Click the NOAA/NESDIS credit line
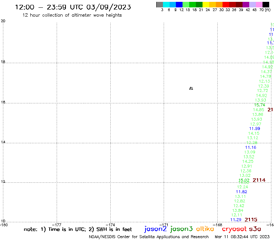This screenshot has height=240, width=274. [149, 237]
